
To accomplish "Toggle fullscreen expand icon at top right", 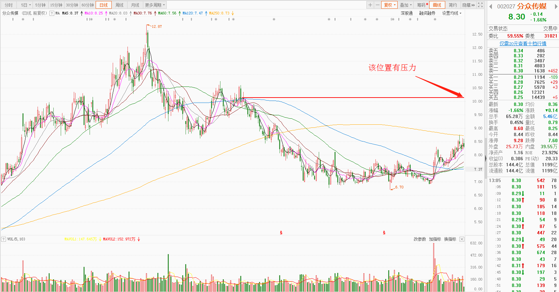I will pos(480,5).
